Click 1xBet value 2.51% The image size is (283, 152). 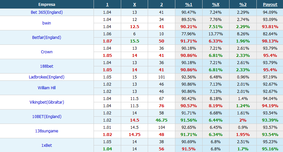(x=243, y=142)
